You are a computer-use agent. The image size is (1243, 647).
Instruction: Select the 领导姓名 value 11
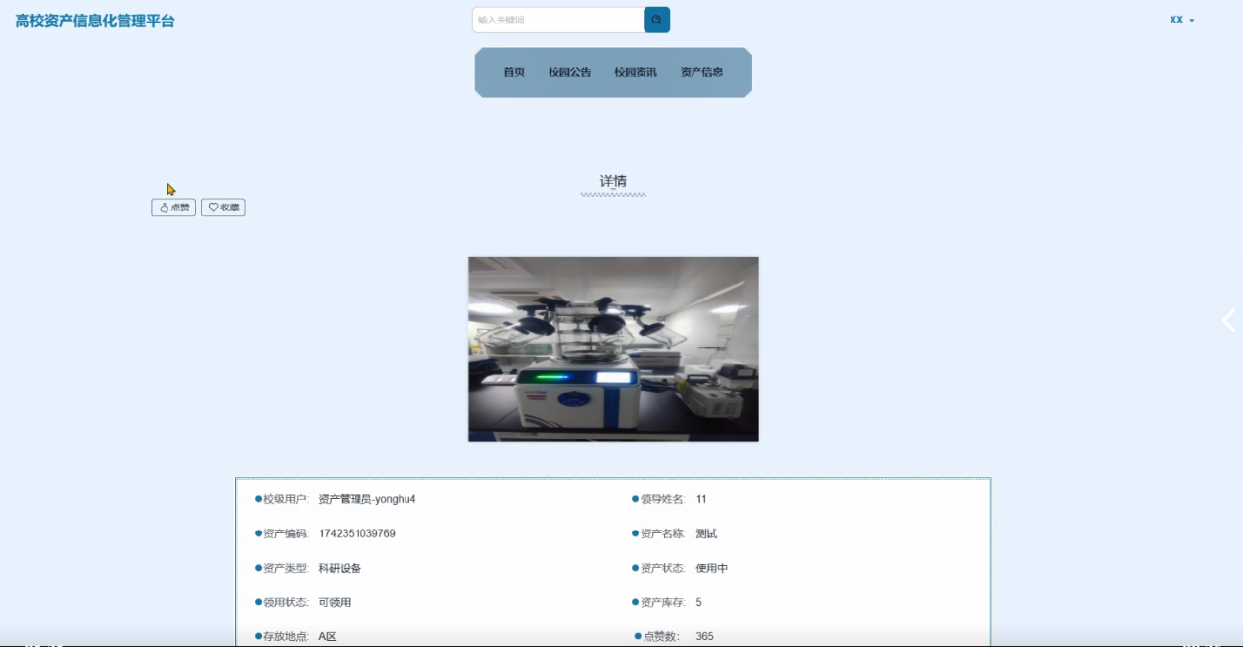point(701,499)
